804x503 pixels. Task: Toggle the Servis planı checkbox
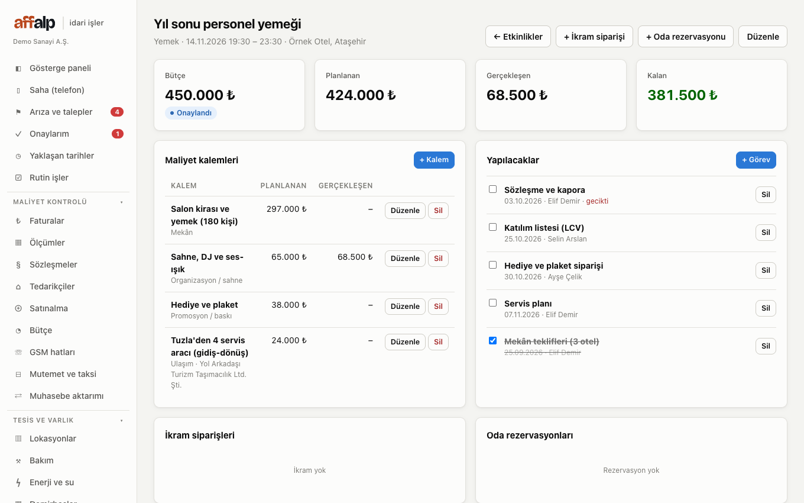[x=492, y=303]
